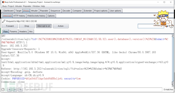Switch to the Headers request tab
Image resolution: width=175 pixels, height=93 pixels.
point(23,32)
